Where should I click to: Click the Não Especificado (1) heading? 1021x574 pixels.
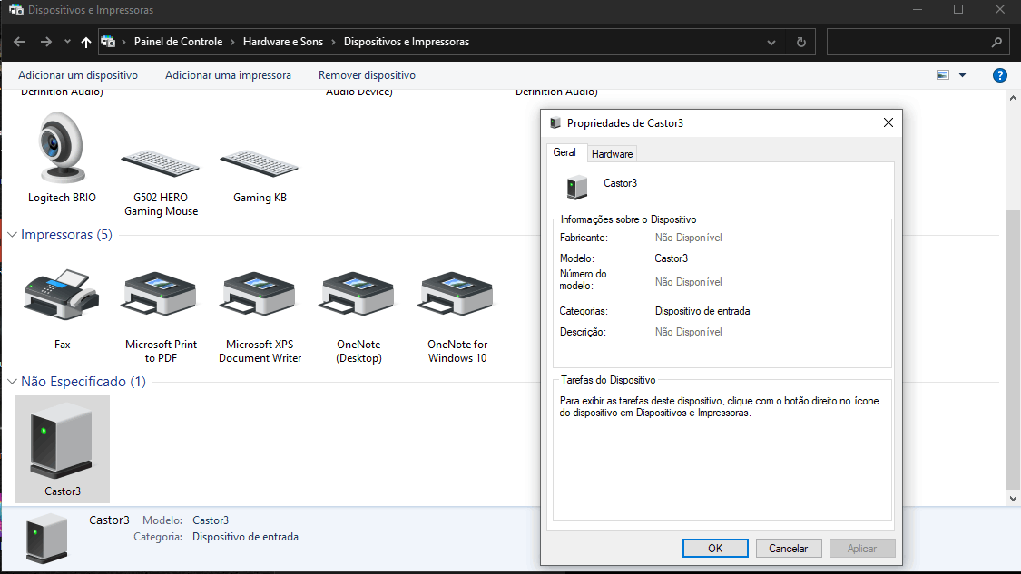tap(83, 382)
